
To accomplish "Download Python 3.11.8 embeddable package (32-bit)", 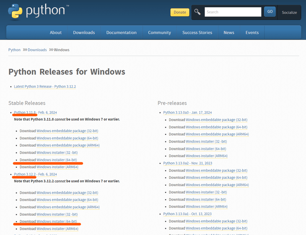I will coord(67,131).
